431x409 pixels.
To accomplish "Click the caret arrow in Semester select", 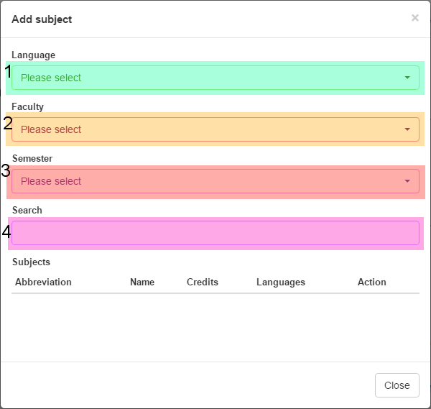I will pyautogui.click(x=407, y=181).
